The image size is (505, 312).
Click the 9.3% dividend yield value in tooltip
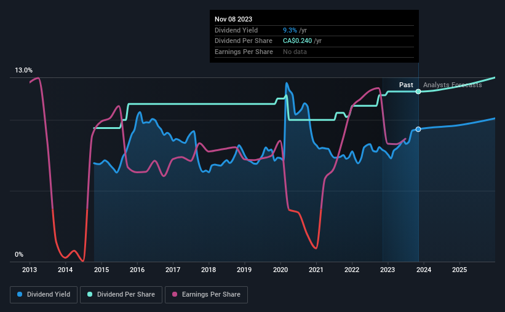290,30
